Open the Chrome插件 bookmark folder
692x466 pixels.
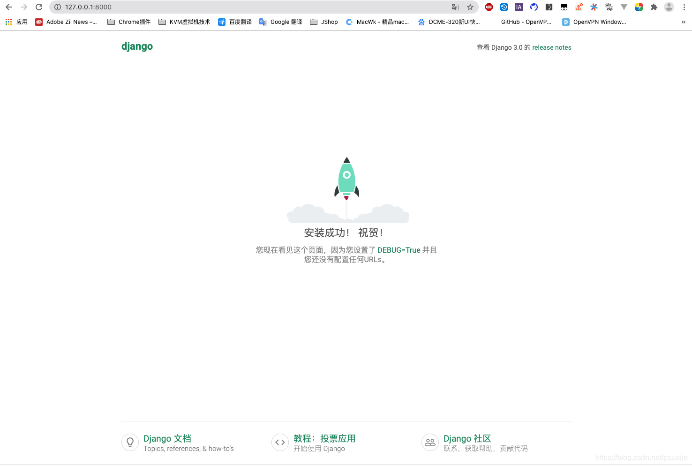point(129,22)
